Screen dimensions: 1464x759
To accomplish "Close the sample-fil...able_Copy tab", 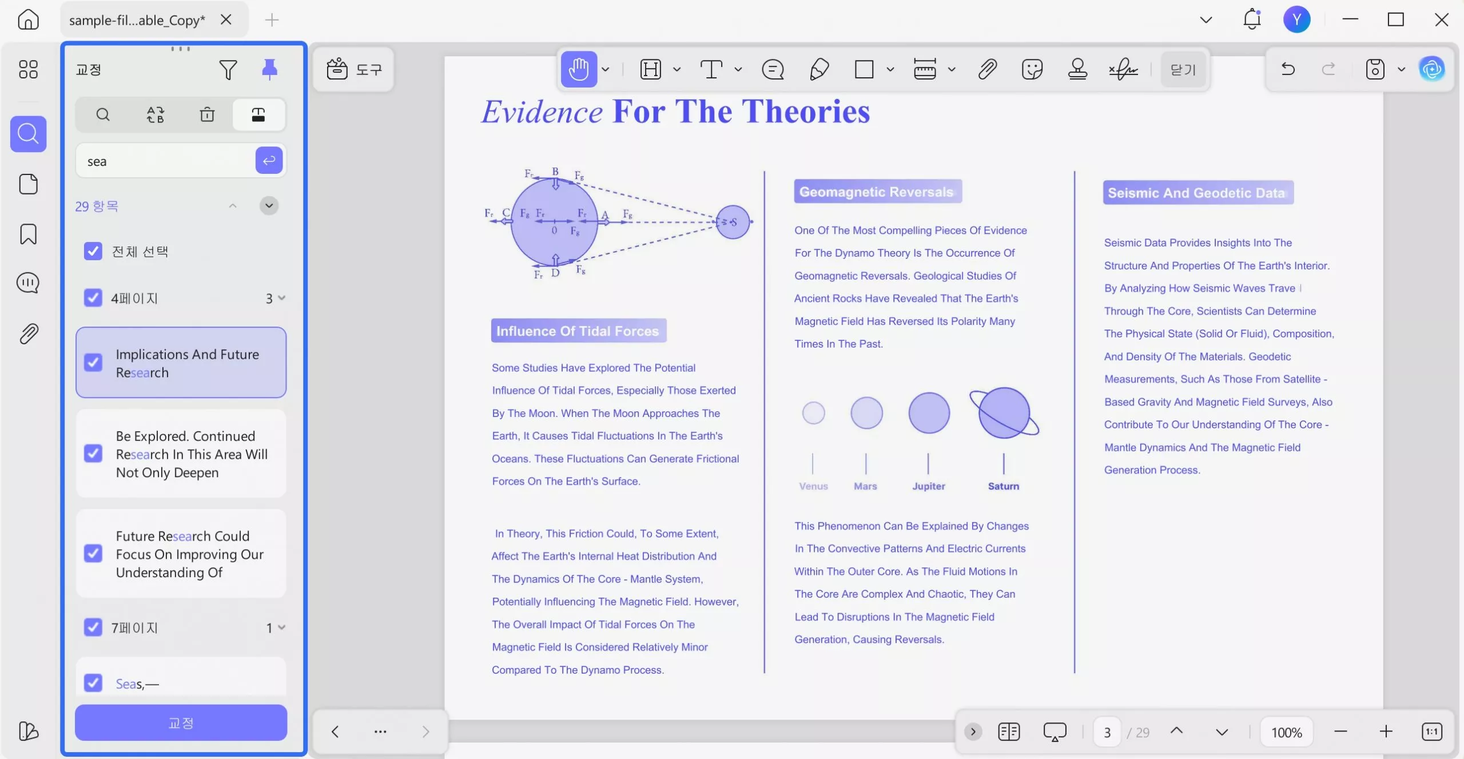I will coord(226,19).
